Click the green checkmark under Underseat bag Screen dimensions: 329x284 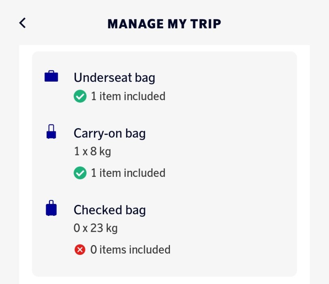pos(80,97)
